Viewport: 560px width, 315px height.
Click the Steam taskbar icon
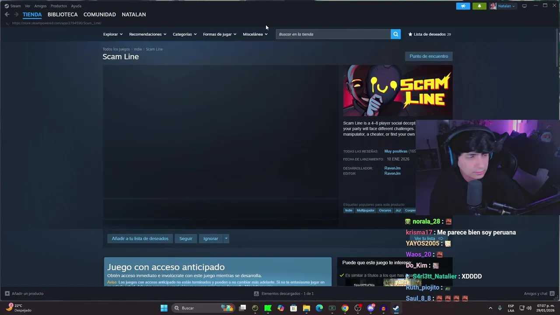tap(396, 308)
